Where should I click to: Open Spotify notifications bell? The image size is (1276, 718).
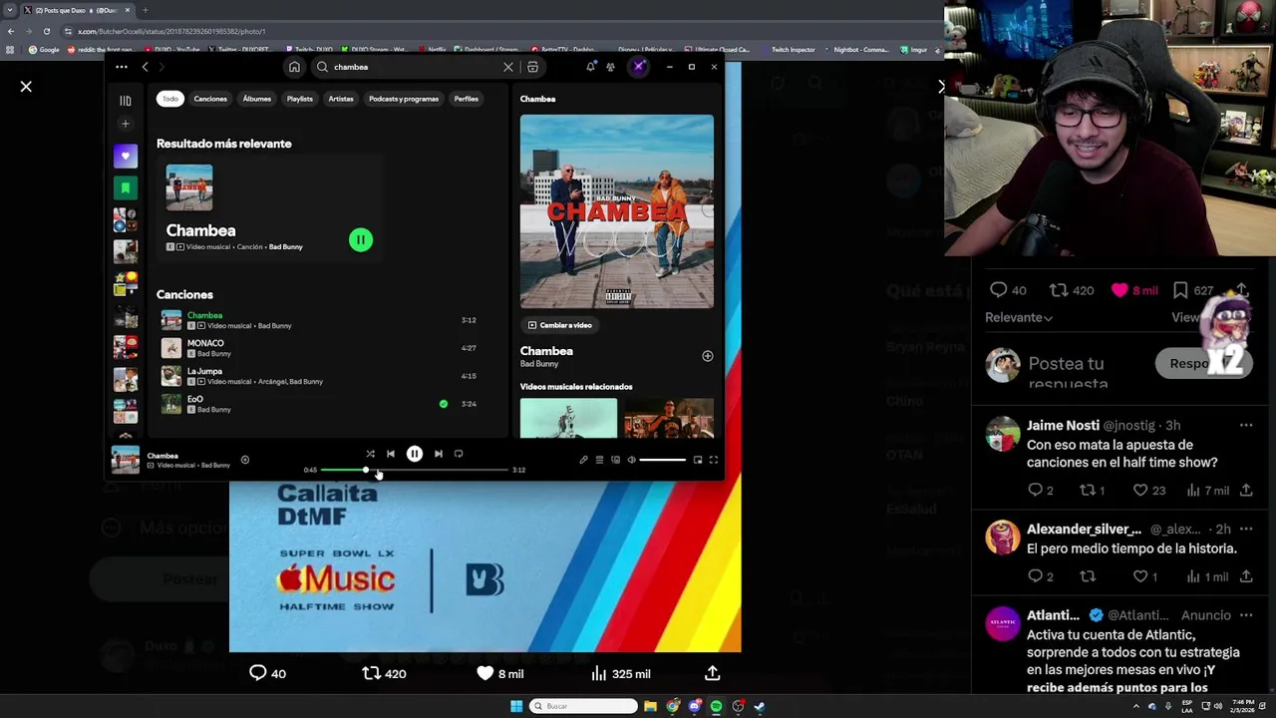pyautogui.click(x=590, y=67)
